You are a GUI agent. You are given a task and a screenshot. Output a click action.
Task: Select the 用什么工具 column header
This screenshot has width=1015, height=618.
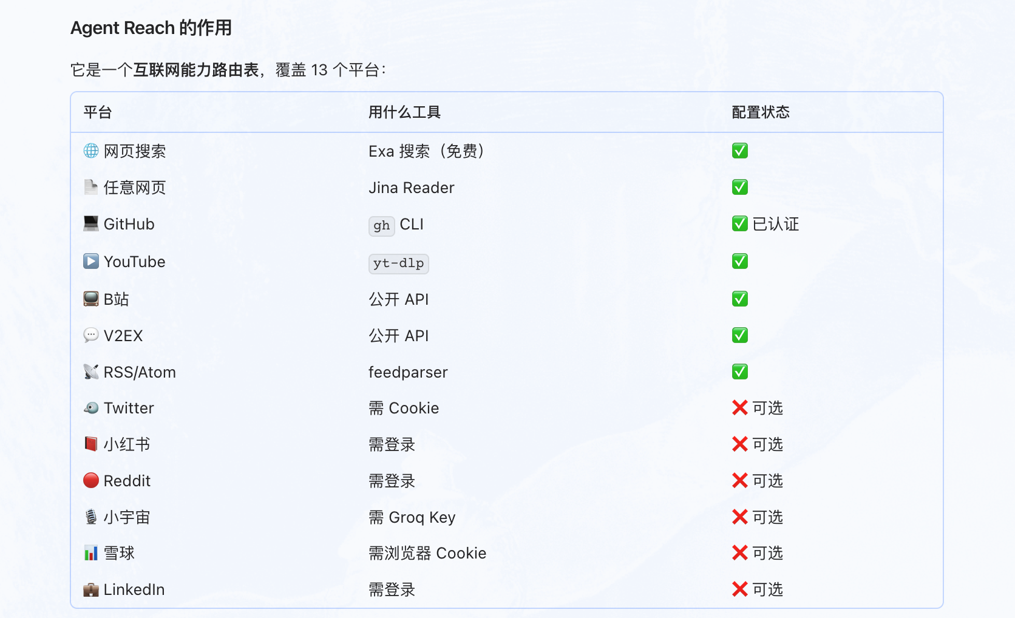pos(405,112)
